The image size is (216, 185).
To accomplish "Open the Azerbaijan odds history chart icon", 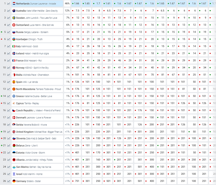I will tap(8, 39).
